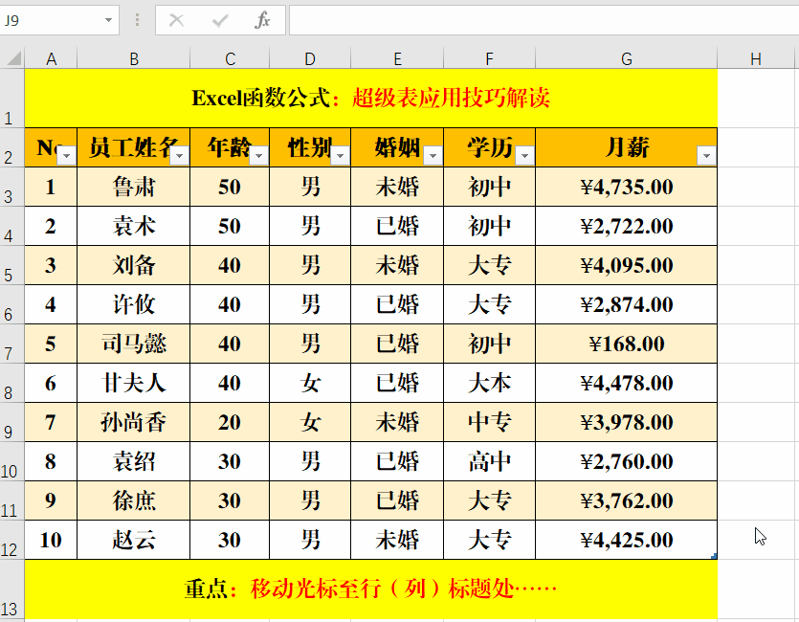
Task: Select column A header
Action: [x=51, y=58]
